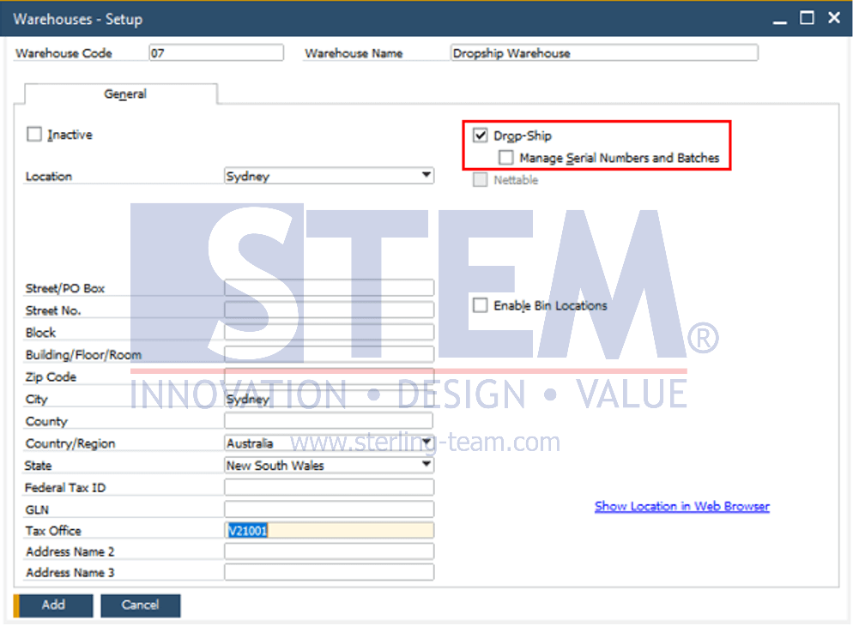
Task: Click the Cancel button
Action: 141,605
